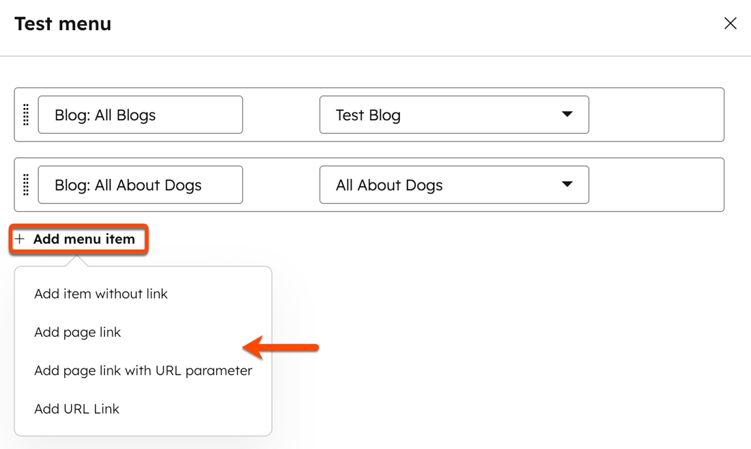Click the plus icon next to Add menu item
The height and width of the screenshot is (449, 751).
click(x=20, y=239)
